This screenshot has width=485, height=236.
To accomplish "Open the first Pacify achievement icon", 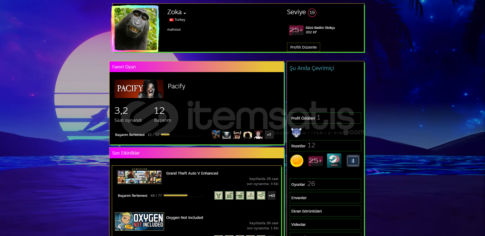I will pos(216,135).
